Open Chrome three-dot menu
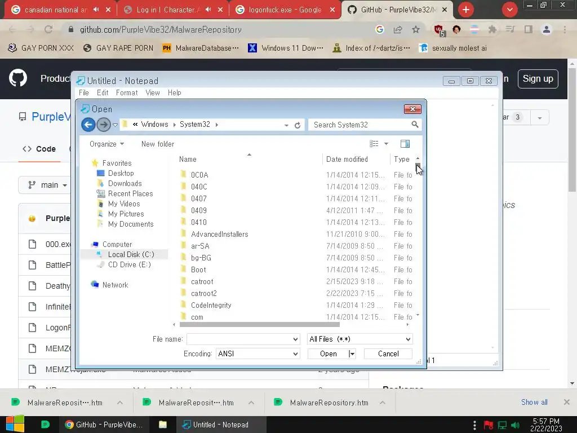 (565, 29)
